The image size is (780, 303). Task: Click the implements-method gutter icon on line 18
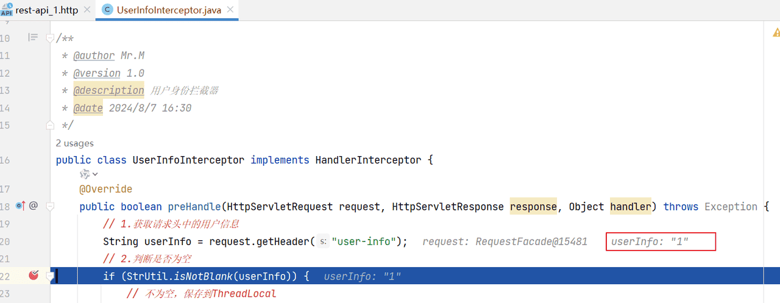(20, 206)
